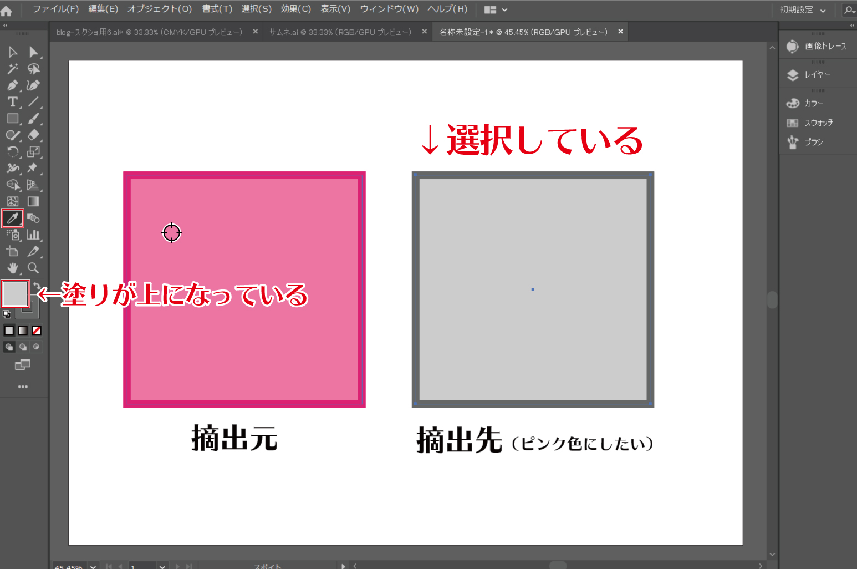Open the zoom level dropdown in status bar
857x569 pixels.
pos(93,566)
